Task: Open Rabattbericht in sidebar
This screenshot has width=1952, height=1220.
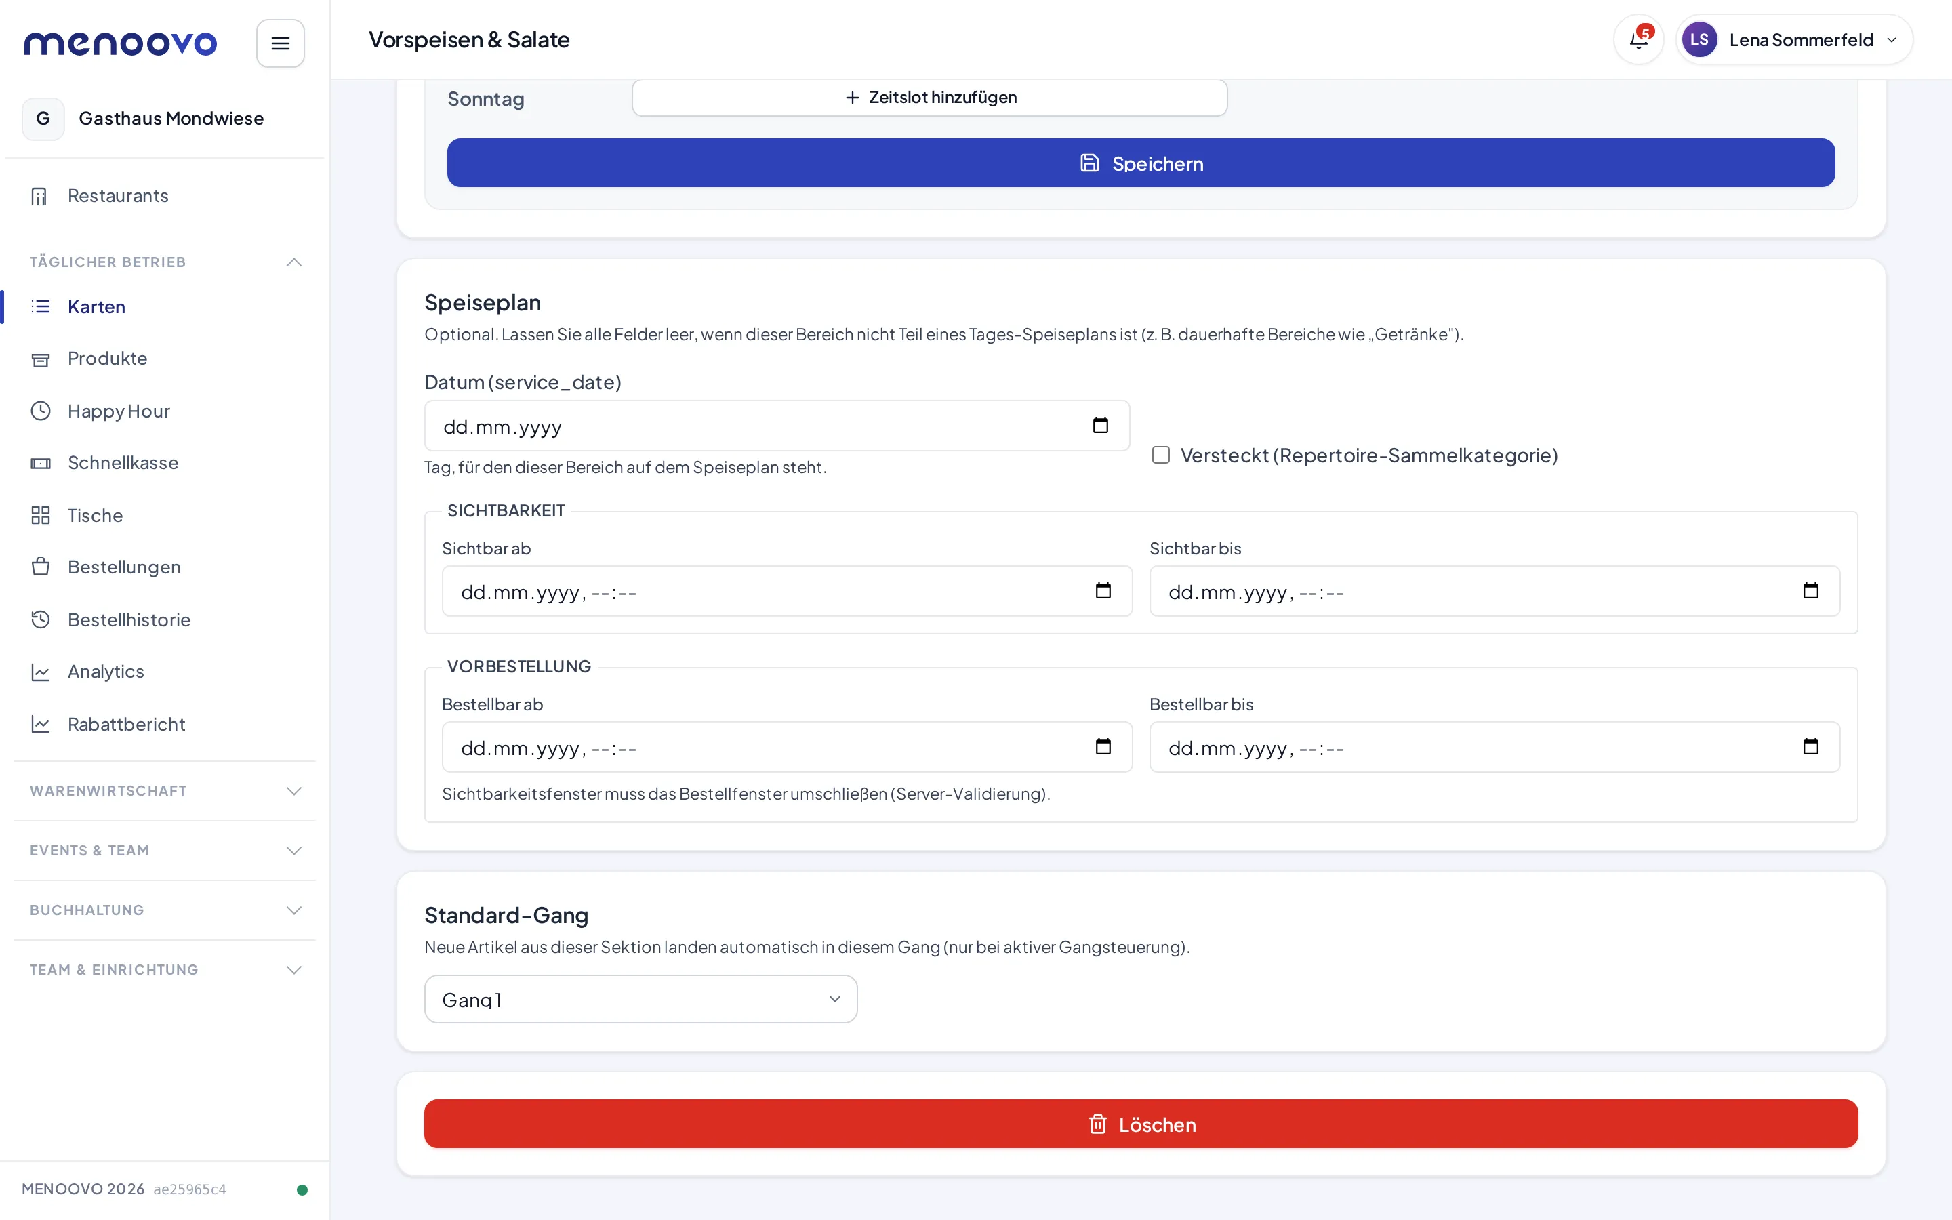Action: tap(165, 725)
